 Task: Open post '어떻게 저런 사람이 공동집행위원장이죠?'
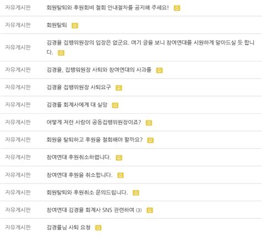pos(93,122)
